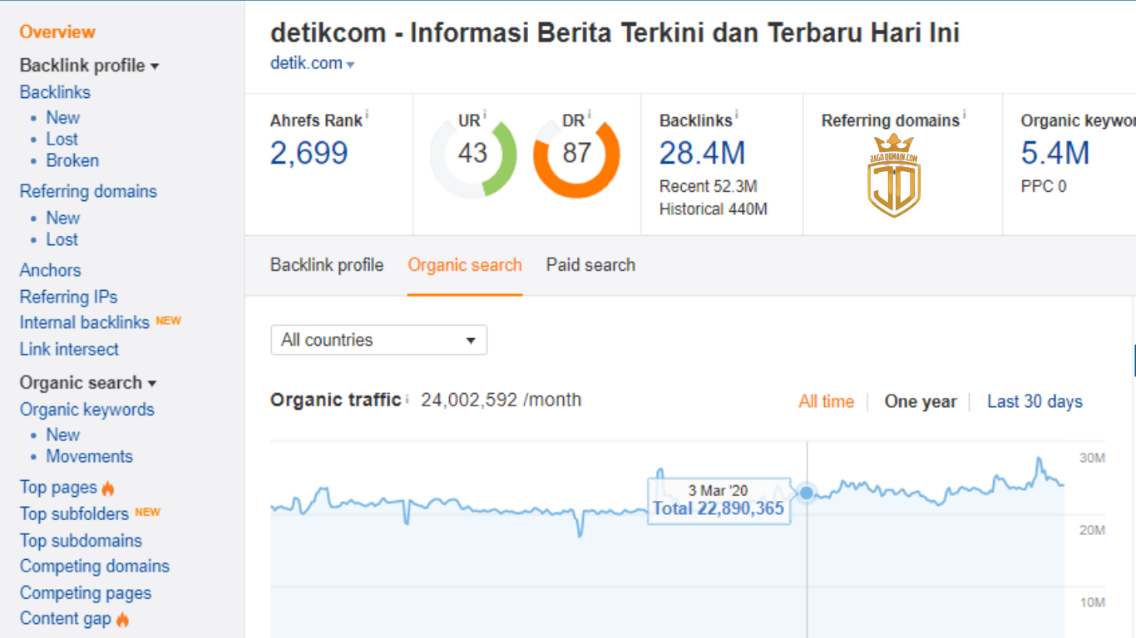
Task: Click the fire icon next to Top pages
Action: [x=110, y=486]
